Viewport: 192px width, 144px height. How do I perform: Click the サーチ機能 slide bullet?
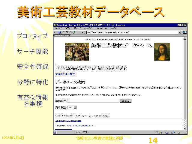click(32, 51)
